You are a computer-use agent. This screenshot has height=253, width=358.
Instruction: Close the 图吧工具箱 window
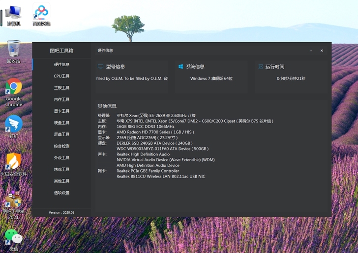(322, 51)
